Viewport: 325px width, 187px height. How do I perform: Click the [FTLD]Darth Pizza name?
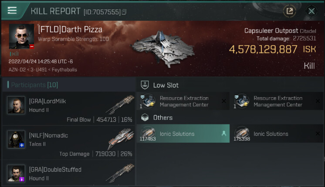tap(70, 30)
